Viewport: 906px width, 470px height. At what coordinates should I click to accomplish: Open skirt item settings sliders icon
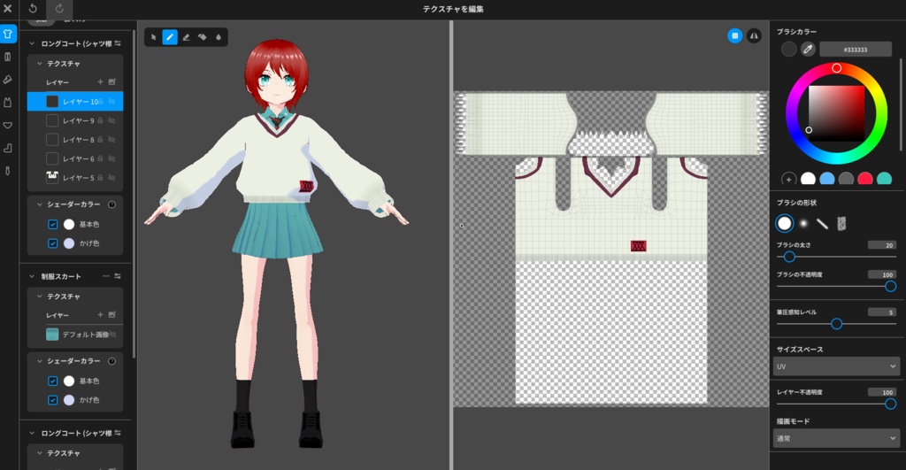[118, 276]
